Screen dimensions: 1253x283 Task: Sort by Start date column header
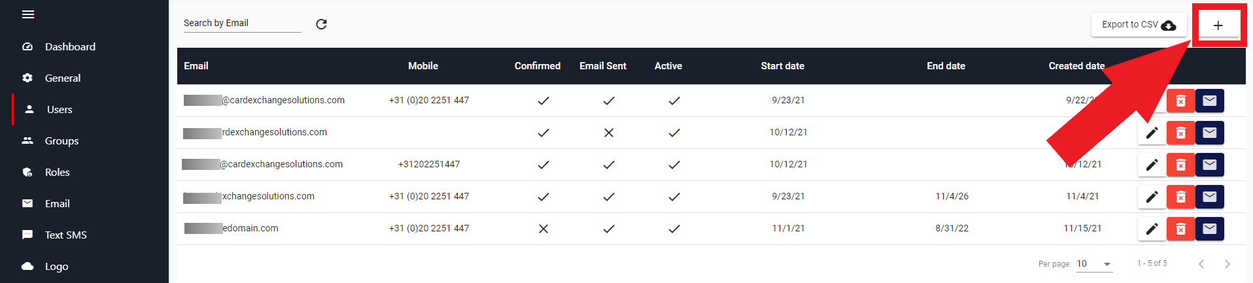pos(782,66)
